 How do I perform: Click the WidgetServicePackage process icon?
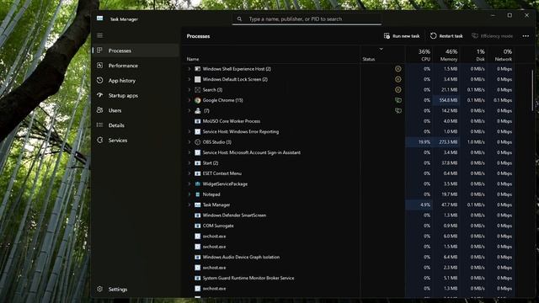pyautogui.click(x=198, y=183)
